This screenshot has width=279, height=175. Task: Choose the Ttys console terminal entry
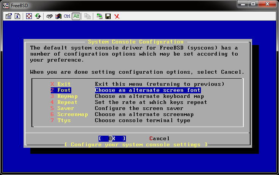pyautogui.click(x=64, y=121)
